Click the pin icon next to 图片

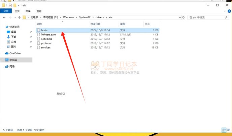(31, 47)
